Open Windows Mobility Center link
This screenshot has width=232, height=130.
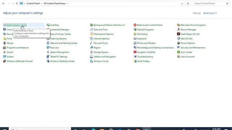coord(62,61)
